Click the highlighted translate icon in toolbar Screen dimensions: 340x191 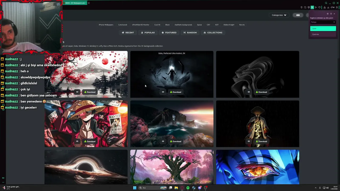312,7
